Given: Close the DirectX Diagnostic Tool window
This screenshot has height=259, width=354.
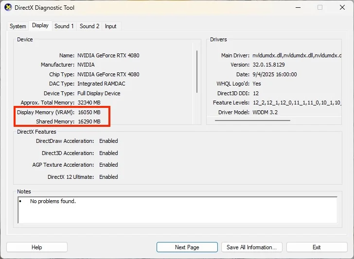Looking at the screenshot, I should coord(341,7).
